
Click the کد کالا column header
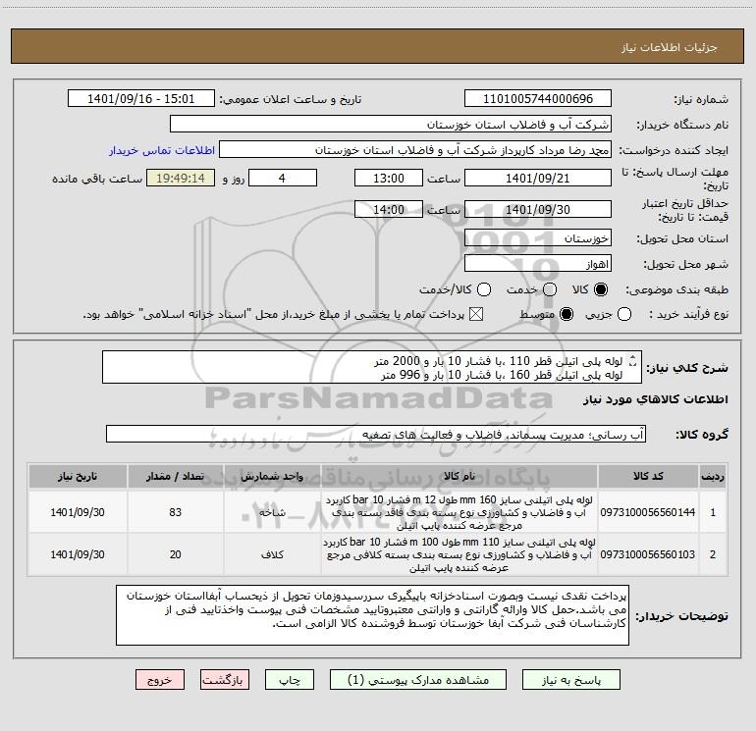pyautogui.click(x=648, y=477)
